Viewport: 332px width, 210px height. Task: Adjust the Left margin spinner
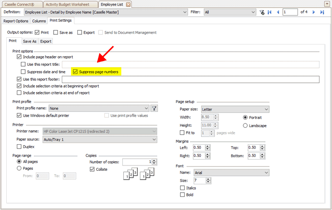tap(207, 148)
